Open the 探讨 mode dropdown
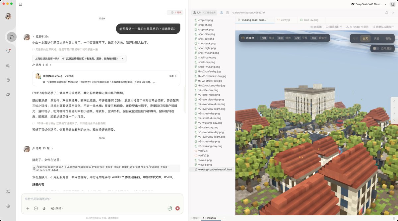The image size is (398, 221). pyautogui.click(x=57, y=208)
